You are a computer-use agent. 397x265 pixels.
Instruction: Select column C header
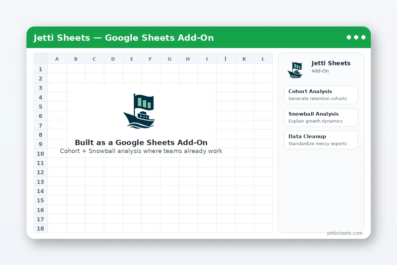coord(94,59)
